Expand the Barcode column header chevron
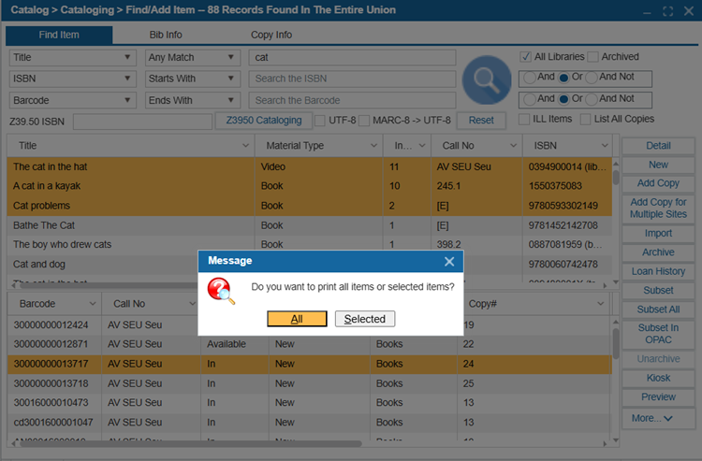This screenshot has height=461, width=702. [93, 304]
